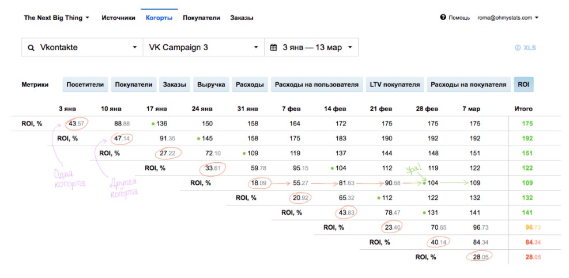
Task: Click the 24 янв column header
Action: coord(202,109)
